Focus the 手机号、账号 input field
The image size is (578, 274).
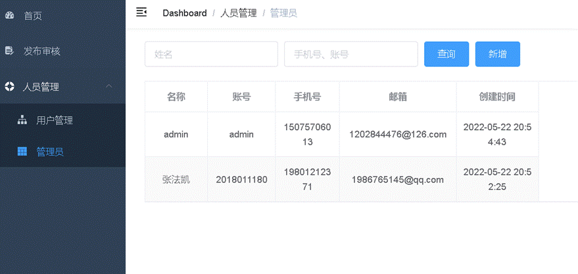coord(351,54)
